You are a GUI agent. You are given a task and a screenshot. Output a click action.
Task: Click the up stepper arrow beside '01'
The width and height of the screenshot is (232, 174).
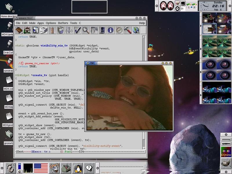pos(177,7)
